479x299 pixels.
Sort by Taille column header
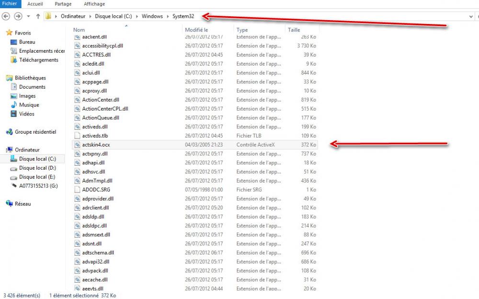pyautogui.click(x=294, y=30)
